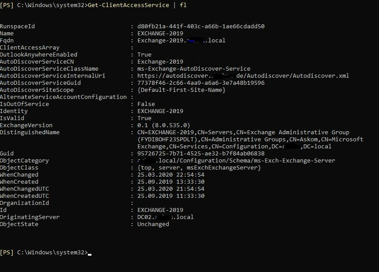
Task: Click the Default-First-Site-Name scope value
Action: (181, 90)
